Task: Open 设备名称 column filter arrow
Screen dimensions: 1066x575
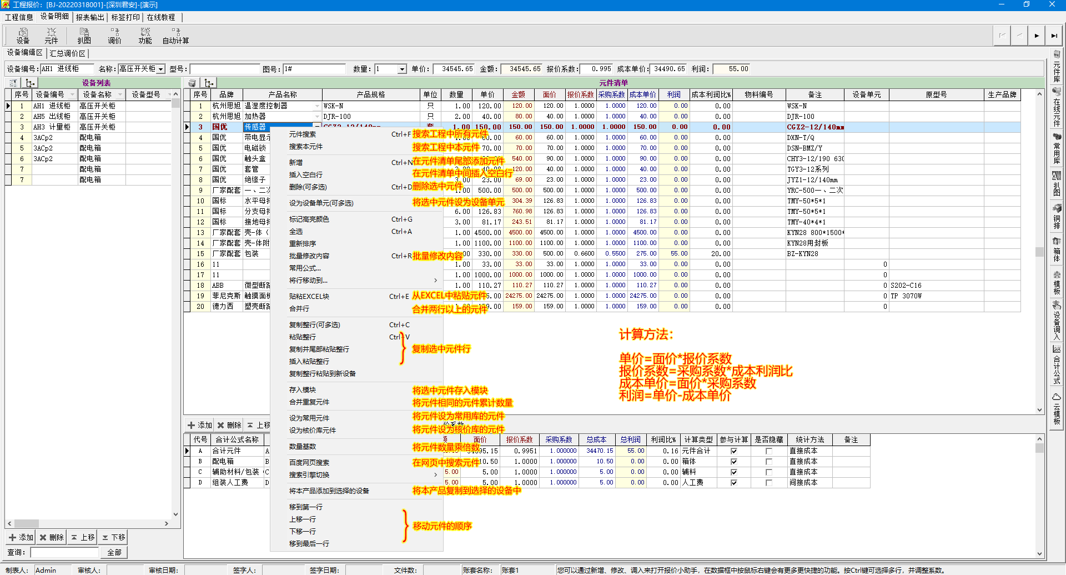Action: tap(119, 94)
